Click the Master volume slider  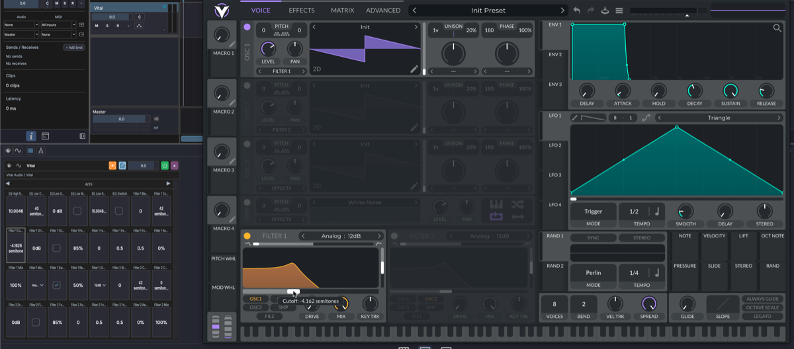point(121,119)
